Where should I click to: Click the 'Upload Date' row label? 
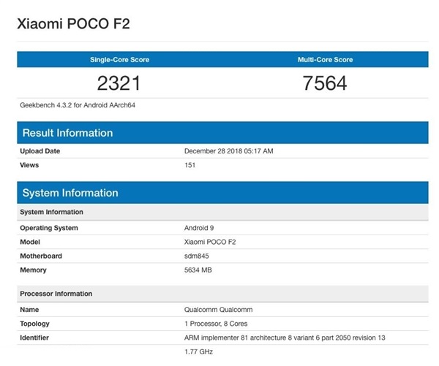click(x=40, y=151)
